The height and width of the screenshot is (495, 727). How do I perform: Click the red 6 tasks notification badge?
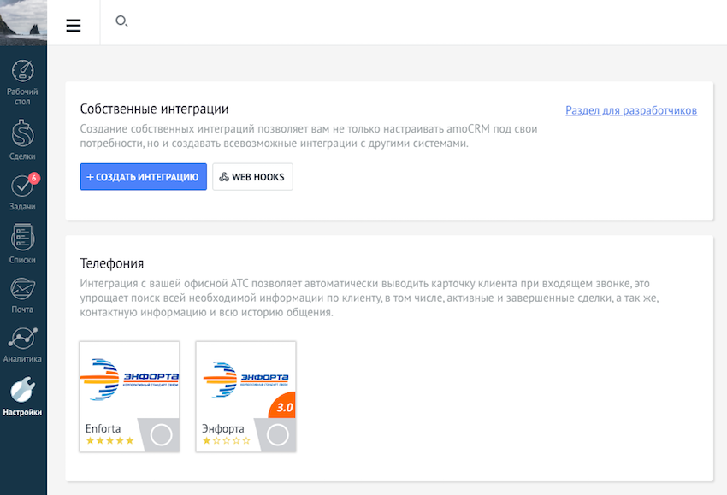coord(34,178)
